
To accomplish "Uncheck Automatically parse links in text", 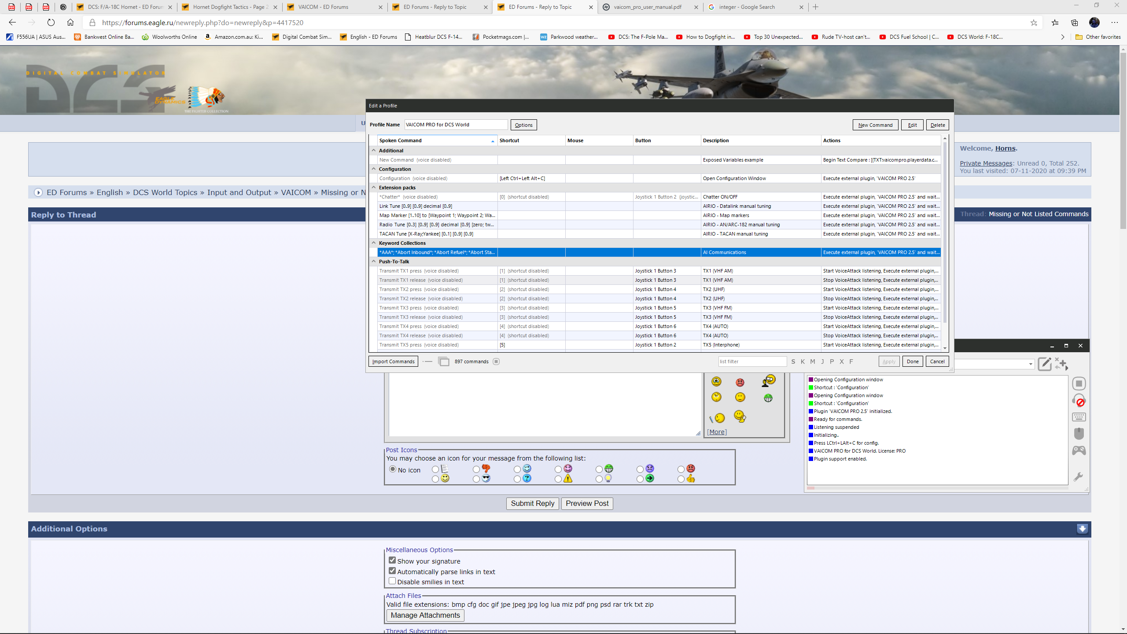I will point(392,571).
